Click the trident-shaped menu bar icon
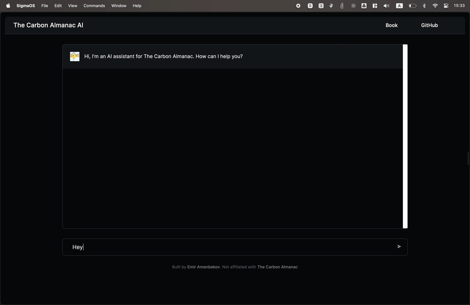Image resolution: width=470 pixels, height=305 pixels. coord(331,6)
